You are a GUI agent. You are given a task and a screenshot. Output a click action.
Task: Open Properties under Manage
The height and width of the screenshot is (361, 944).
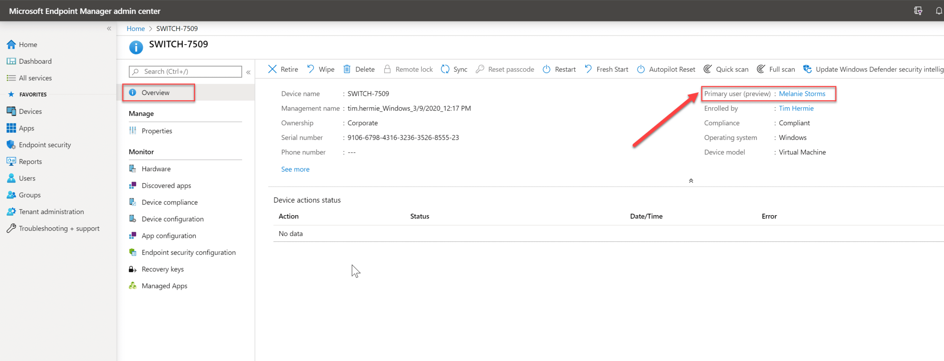pos(157,131)
